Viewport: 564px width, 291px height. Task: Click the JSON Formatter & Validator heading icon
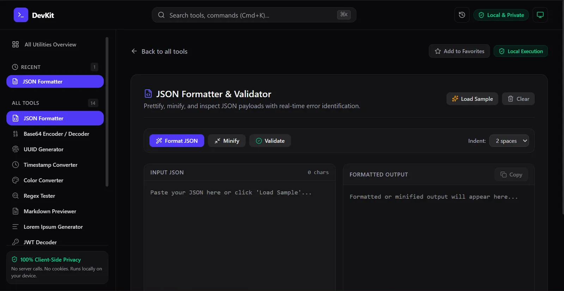pos(148,94)
